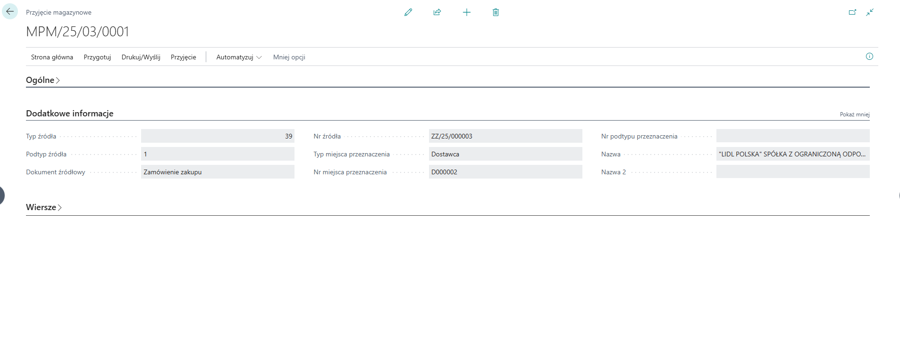Viewport: 900px width, 342px height.
Task: Click the Dokument źródłowy label
Action: (x=56, y=172)
